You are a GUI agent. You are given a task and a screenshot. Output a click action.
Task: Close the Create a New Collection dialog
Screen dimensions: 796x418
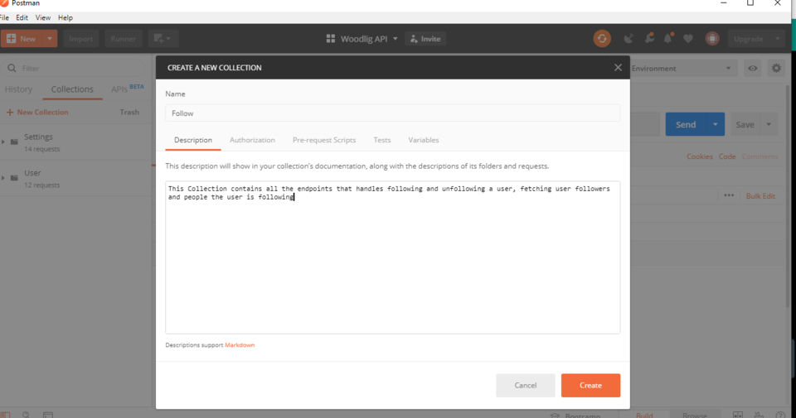coord(618,67)
